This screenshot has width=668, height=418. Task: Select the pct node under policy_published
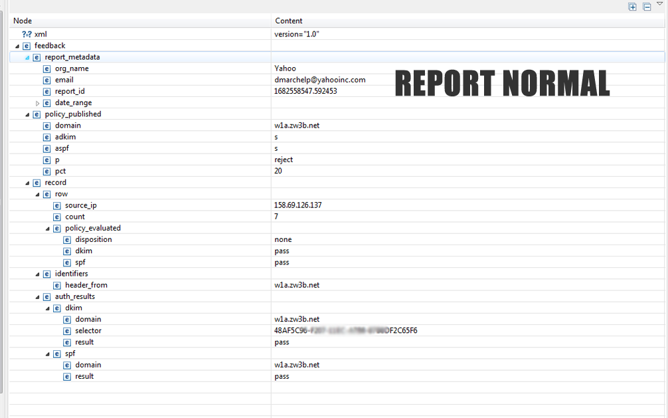60,171
